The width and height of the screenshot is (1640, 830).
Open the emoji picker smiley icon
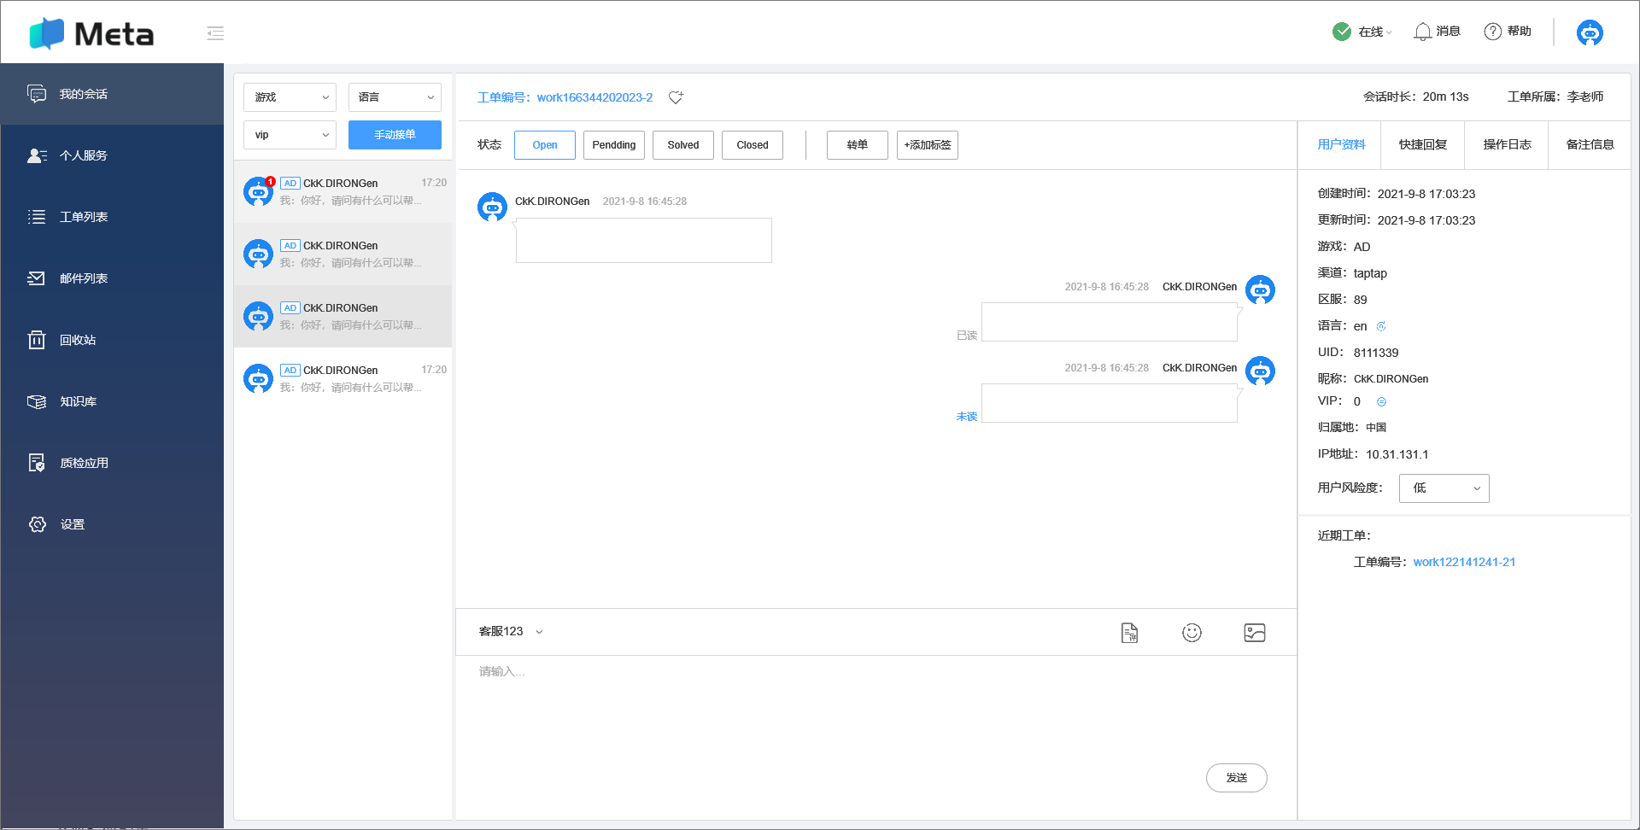click(1192, 633)
